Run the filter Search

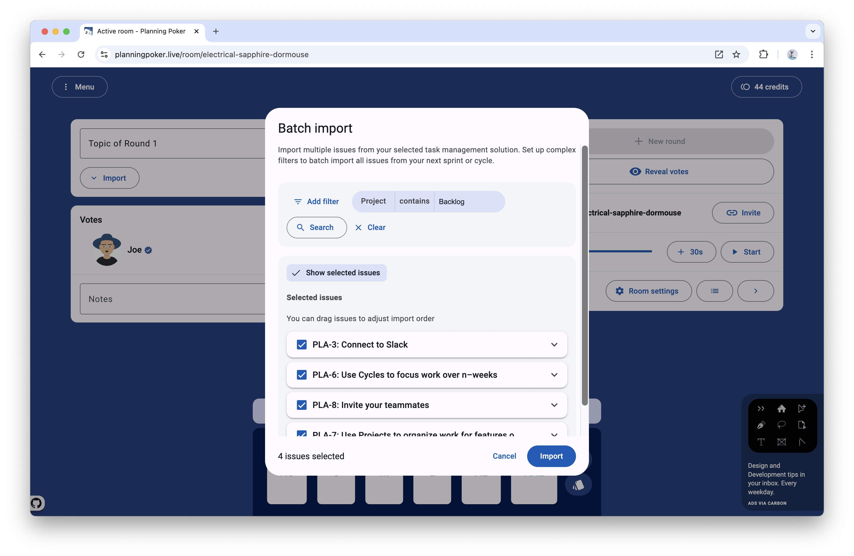[317, 228]
